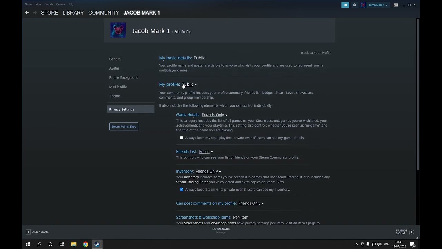Switch to Big Picture mode icon
This screenshot has width=442, height=249.
click(x=396, y=5)
